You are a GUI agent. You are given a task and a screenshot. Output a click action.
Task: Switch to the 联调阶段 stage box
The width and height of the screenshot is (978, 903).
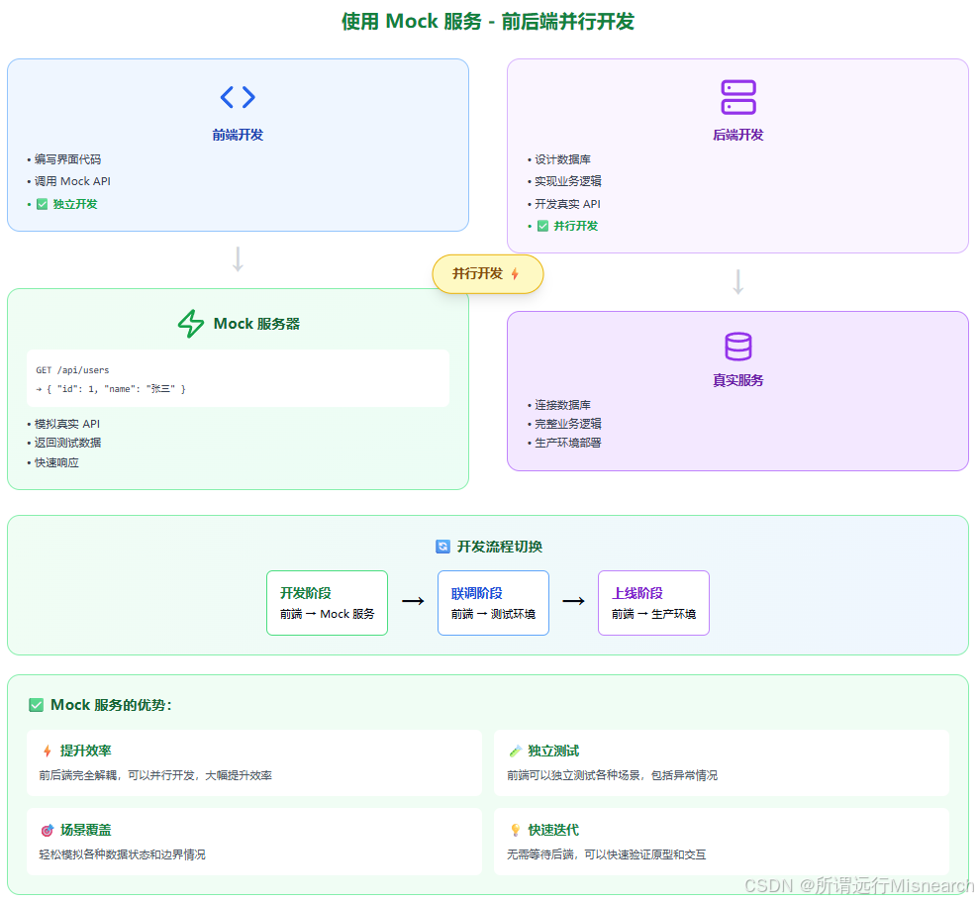pyautogui.click(x=493, y=602)
